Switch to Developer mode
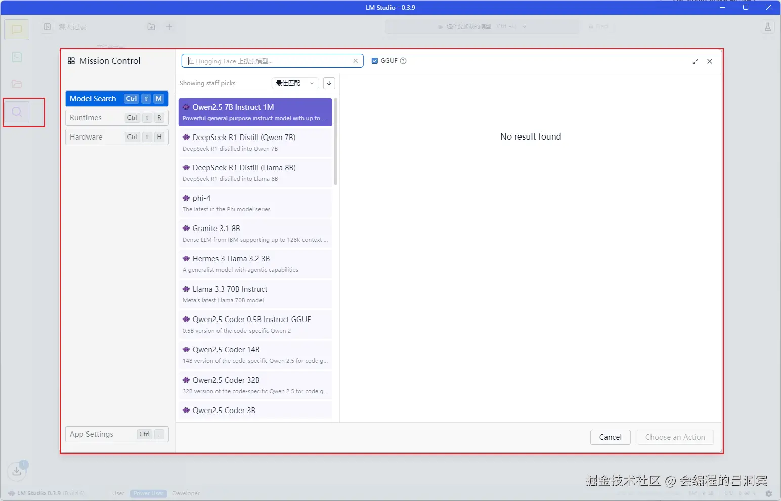This screenshot has height=501, width=781. tap(186, 493)
